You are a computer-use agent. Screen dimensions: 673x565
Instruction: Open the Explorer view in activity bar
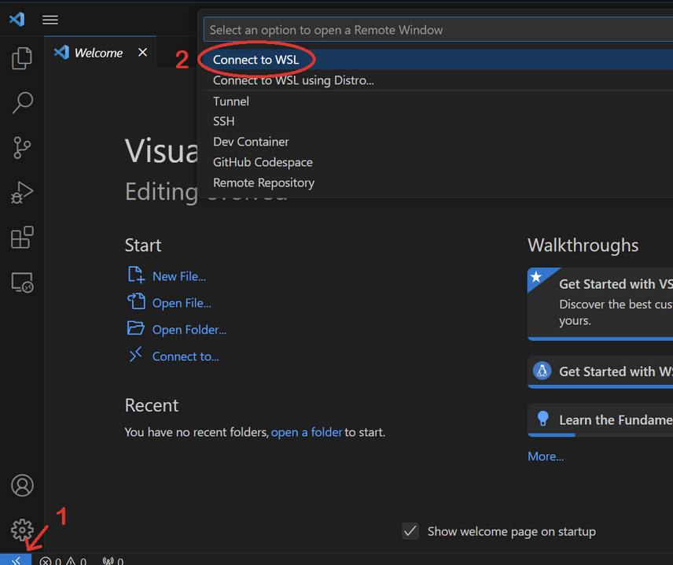pyautogui.click(x=22, y=58)
